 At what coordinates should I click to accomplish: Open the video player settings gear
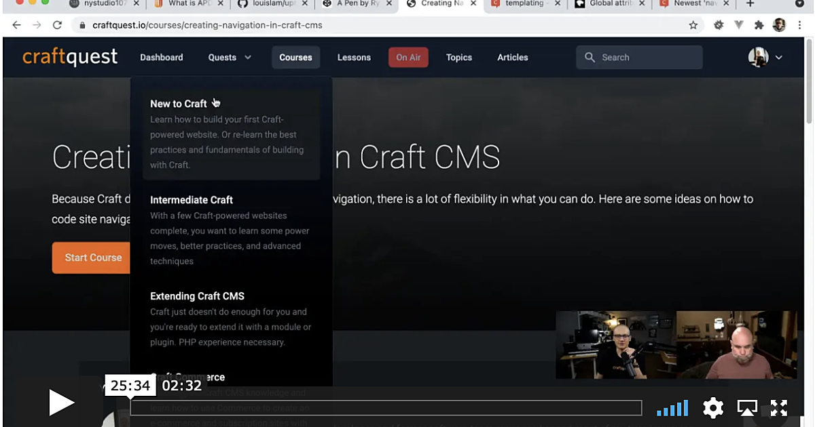tap(712, 407)
